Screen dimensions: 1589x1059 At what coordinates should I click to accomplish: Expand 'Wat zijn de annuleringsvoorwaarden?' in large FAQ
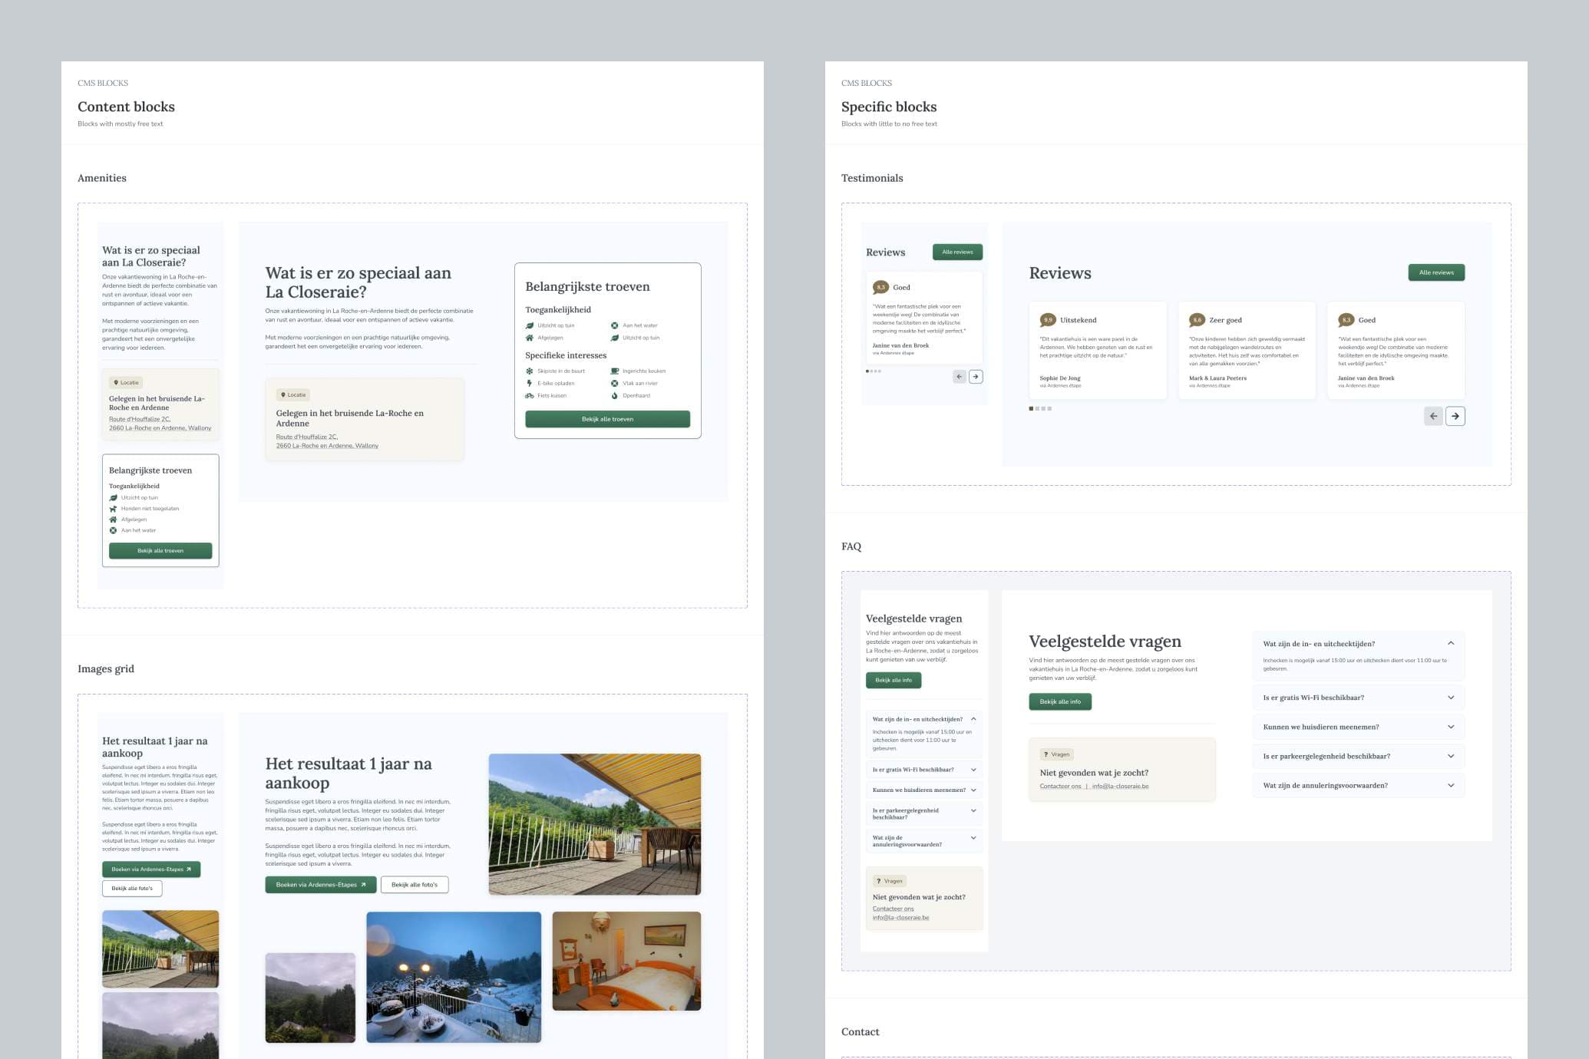(1450, 785)
